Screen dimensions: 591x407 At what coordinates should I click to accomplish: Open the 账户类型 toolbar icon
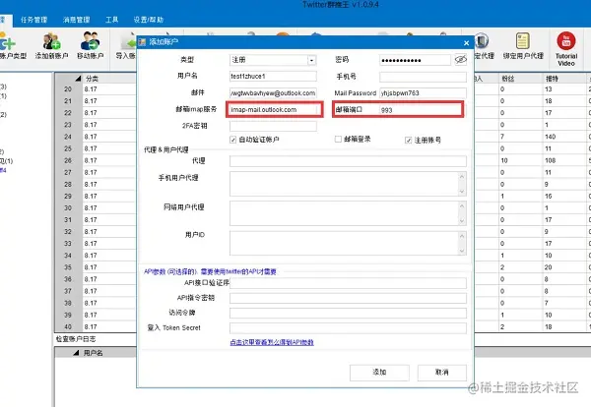point(12,46)
